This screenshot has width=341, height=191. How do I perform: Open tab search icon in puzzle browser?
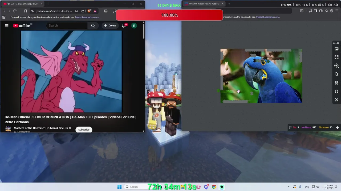pos(302,11)
